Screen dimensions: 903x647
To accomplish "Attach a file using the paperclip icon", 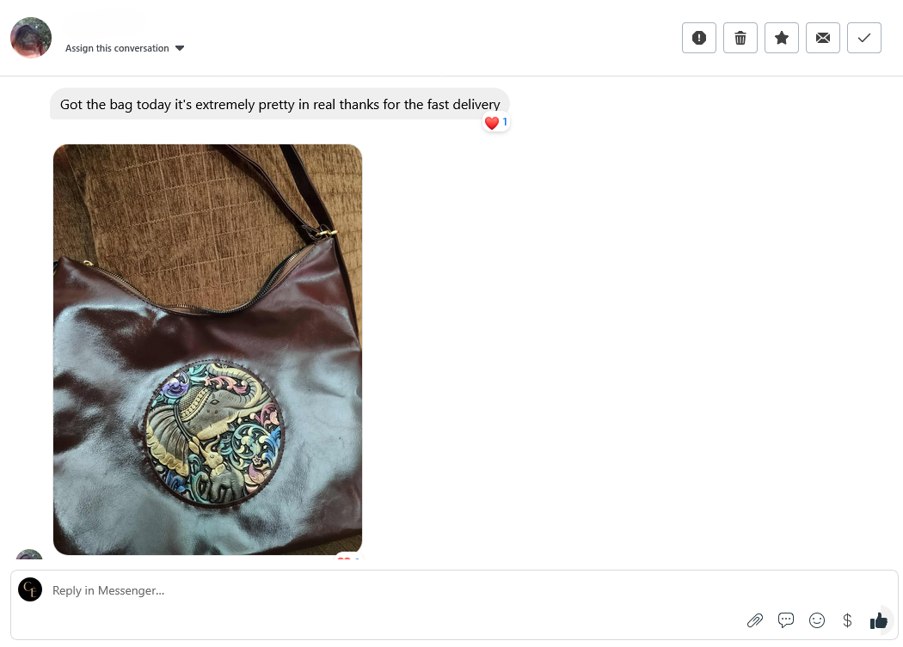I will point(755,620).
